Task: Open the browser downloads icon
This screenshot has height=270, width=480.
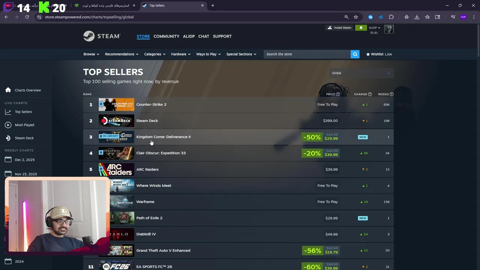Action: coord(417,17)
